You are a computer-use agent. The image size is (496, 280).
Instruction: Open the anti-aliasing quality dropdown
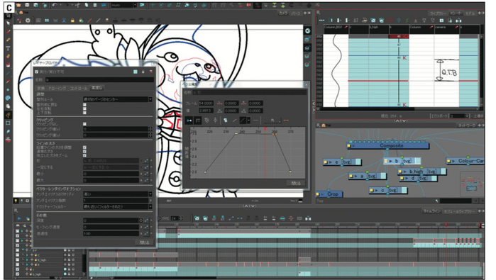coord(150,194)
